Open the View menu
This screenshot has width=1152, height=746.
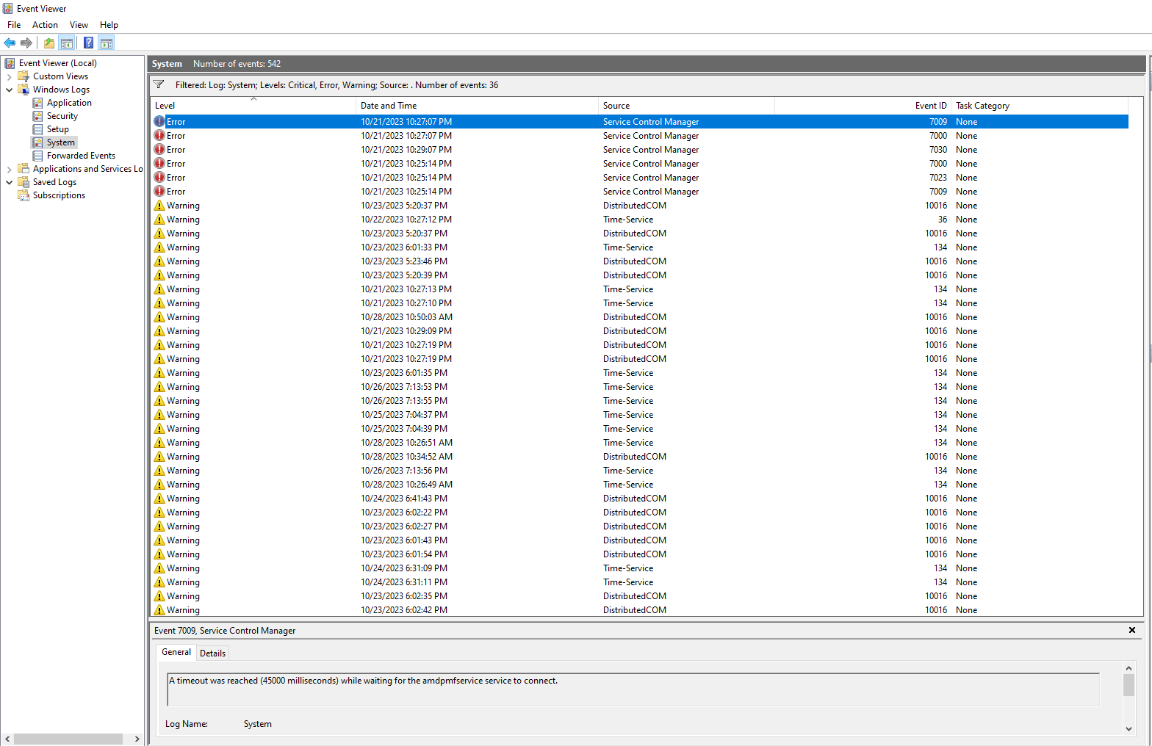pyautogui.click(x=79, y=25)
